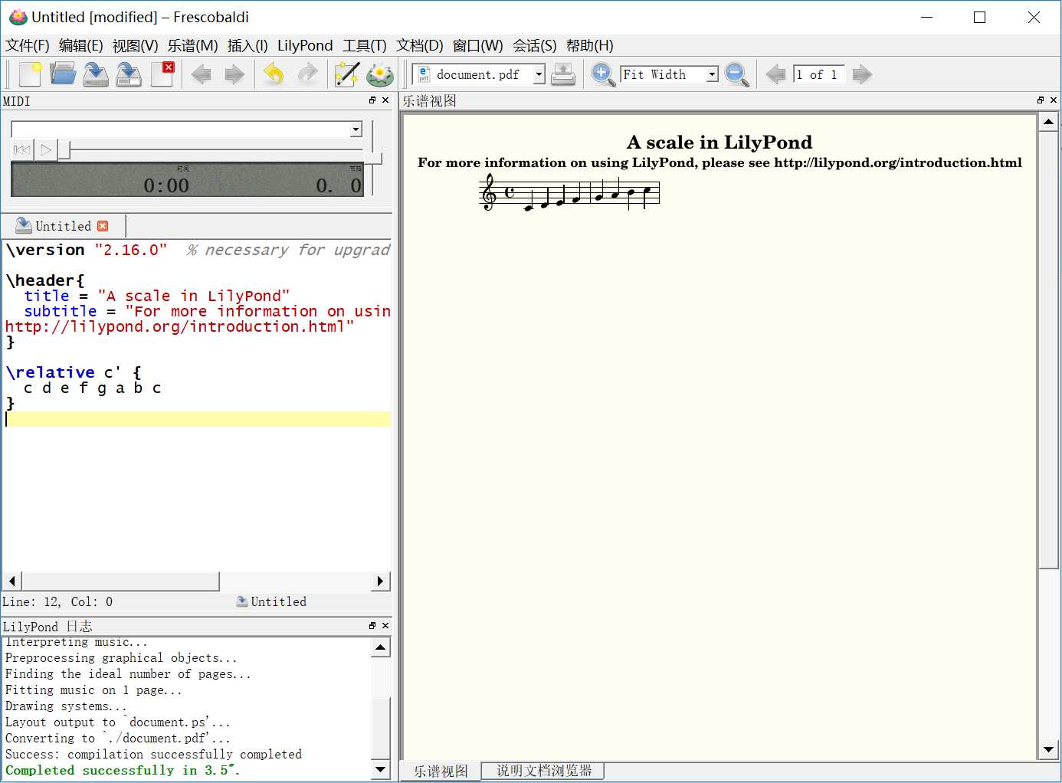The width and height of the screenshot is (1062, 783).
Task: Rewind MIDI playback to the start
Action: [x=22, y=150]
